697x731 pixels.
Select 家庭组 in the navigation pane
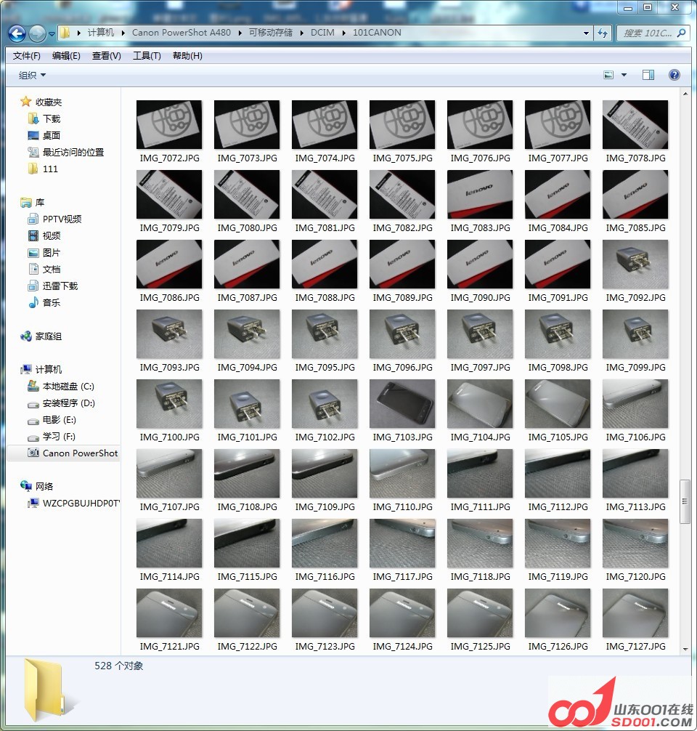pyautogui.click(x=49, y=336)
